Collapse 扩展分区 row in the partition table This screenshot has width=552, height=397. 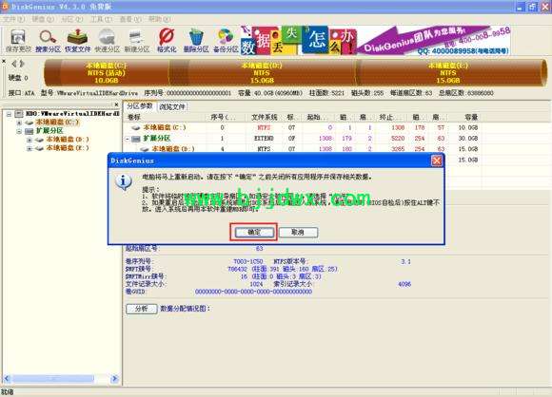(x=128, y=139)
